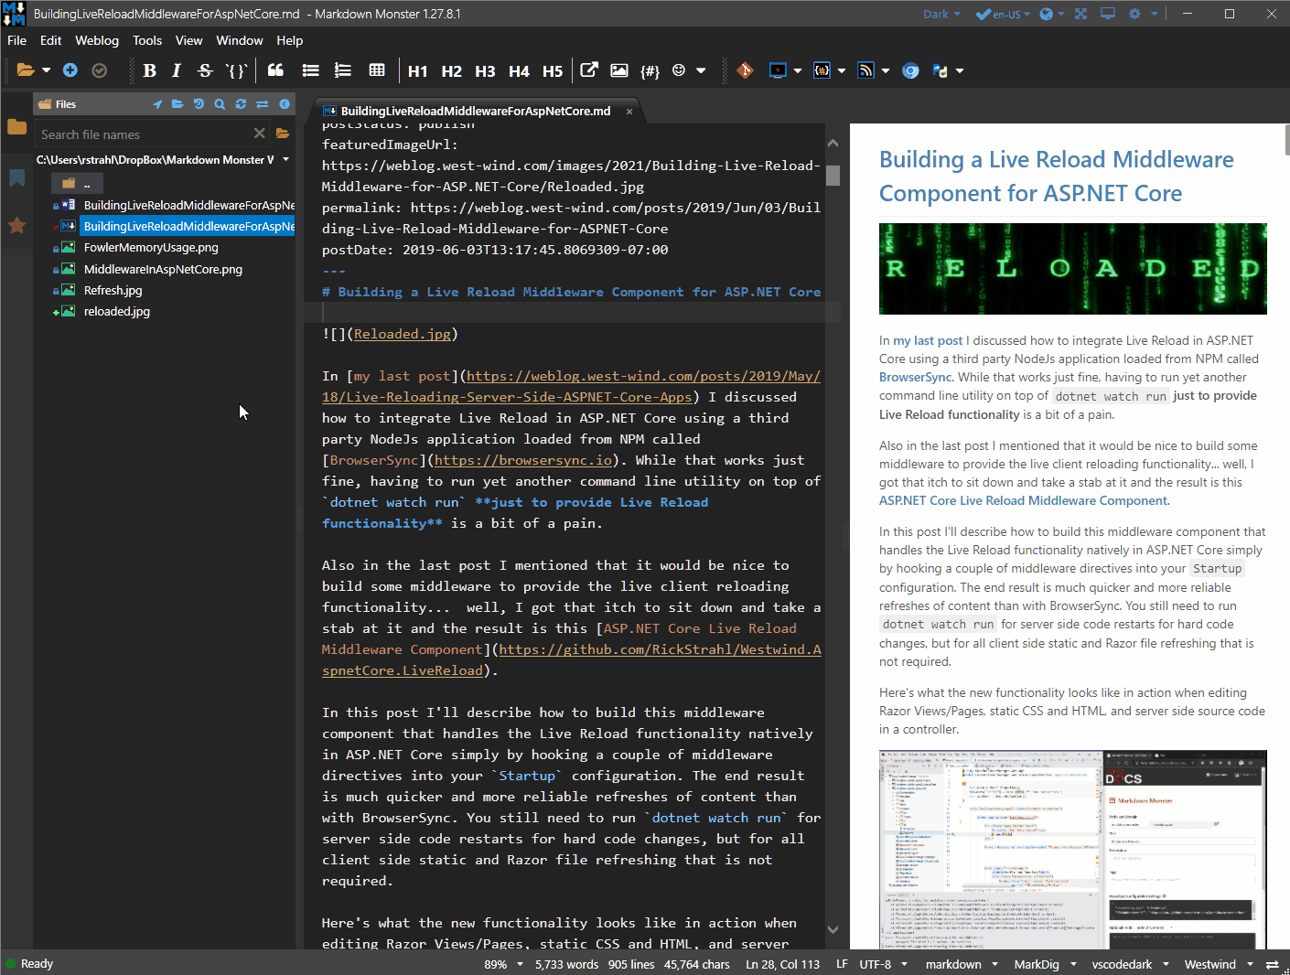Go to the parent folder '..' entry

77,184
